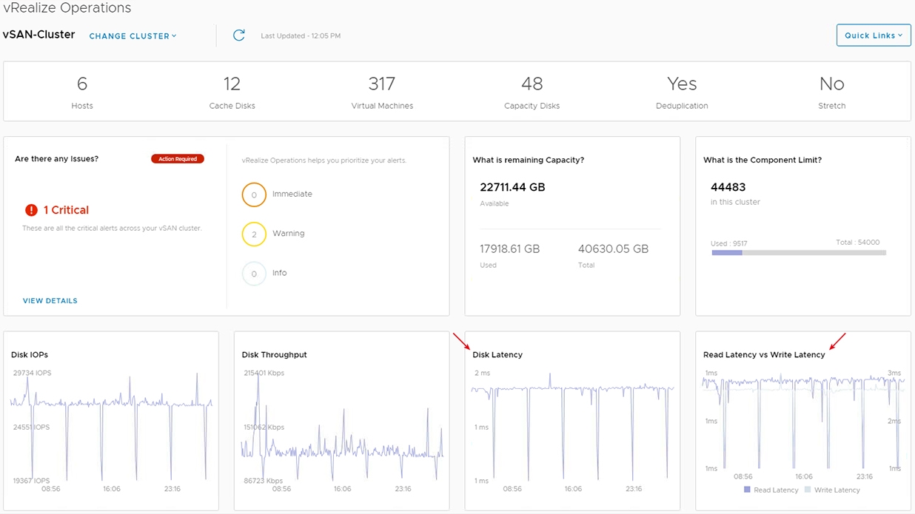This screenshot has width=915, height=514.
Task: Click the Warning alert label
Action: 289,234
